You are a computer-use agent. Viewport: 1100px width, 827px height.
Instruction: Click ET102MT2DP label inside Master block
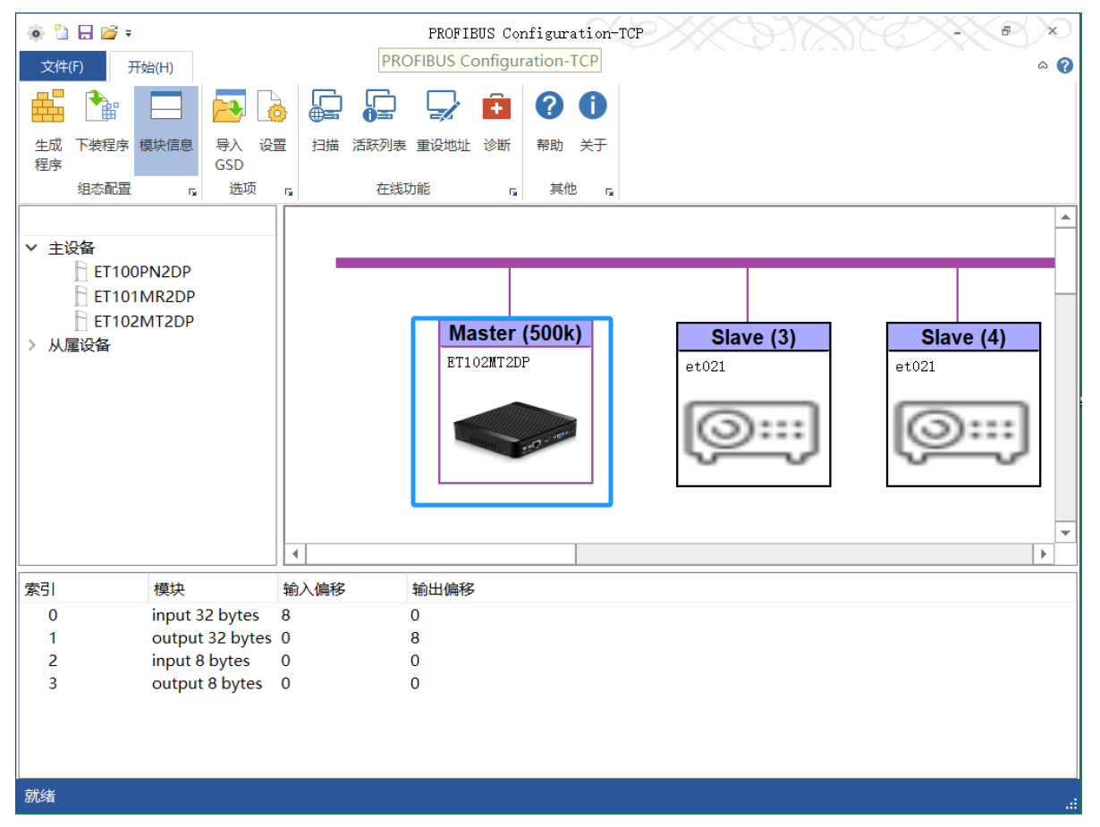point(488,363)
